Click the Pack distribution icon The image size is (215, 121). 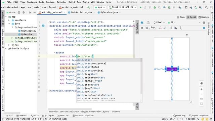(171, 28)
